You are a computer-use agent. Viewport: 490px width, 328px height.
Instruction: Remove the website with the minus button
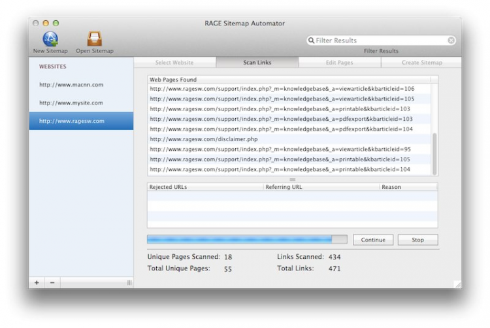[x=52, y=282]
